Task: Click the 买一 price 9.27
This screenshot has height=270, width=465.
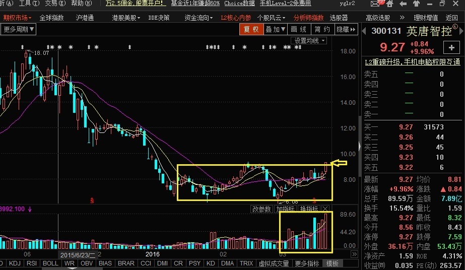Action: [x=406, y=127]
